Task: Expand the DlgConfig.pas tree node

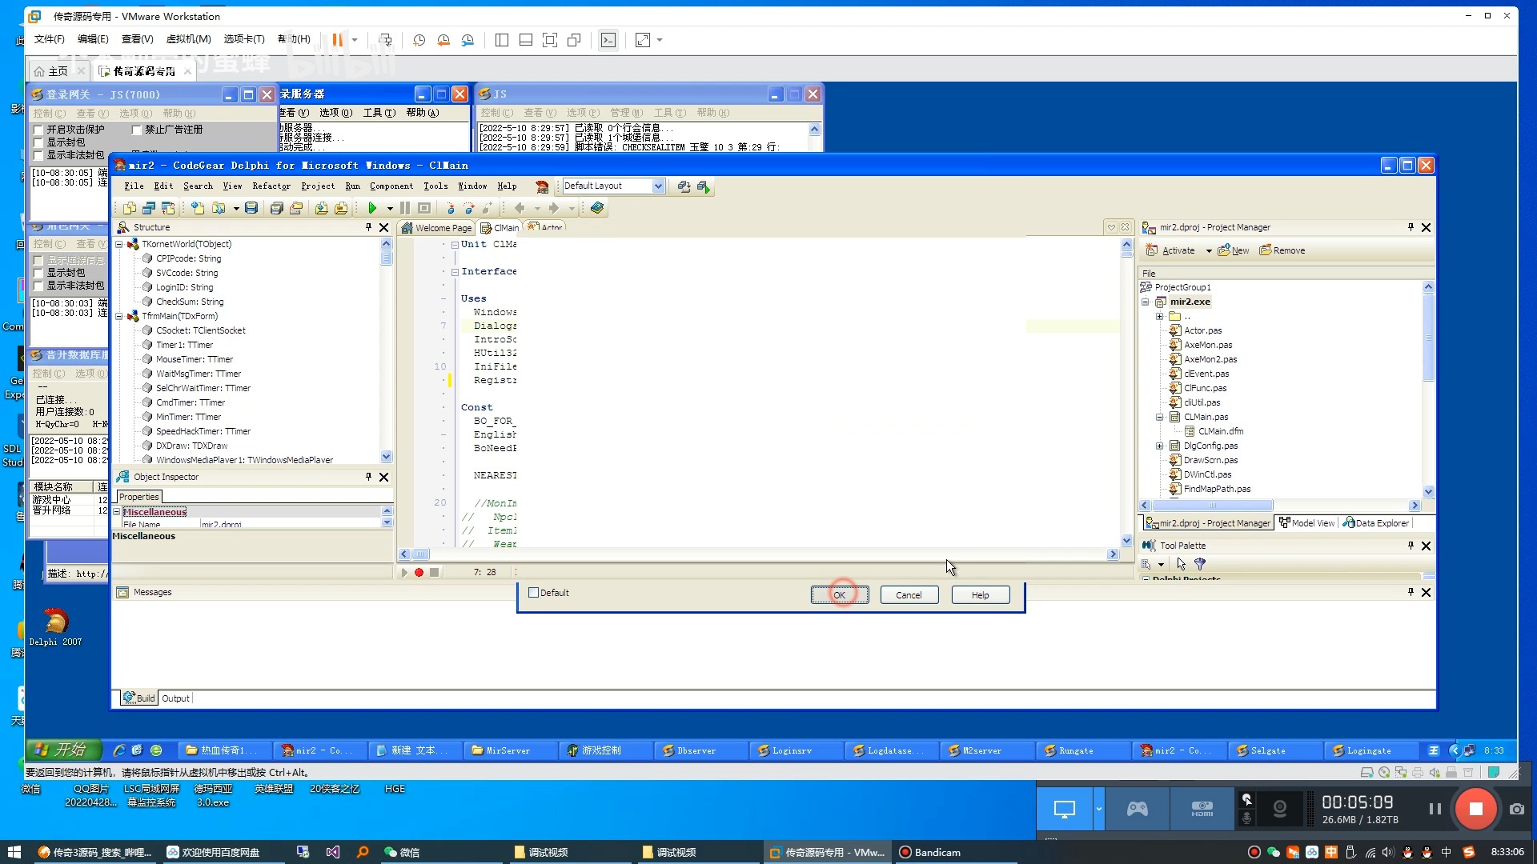Action: pyautogui.click(x=1159, y=446)
